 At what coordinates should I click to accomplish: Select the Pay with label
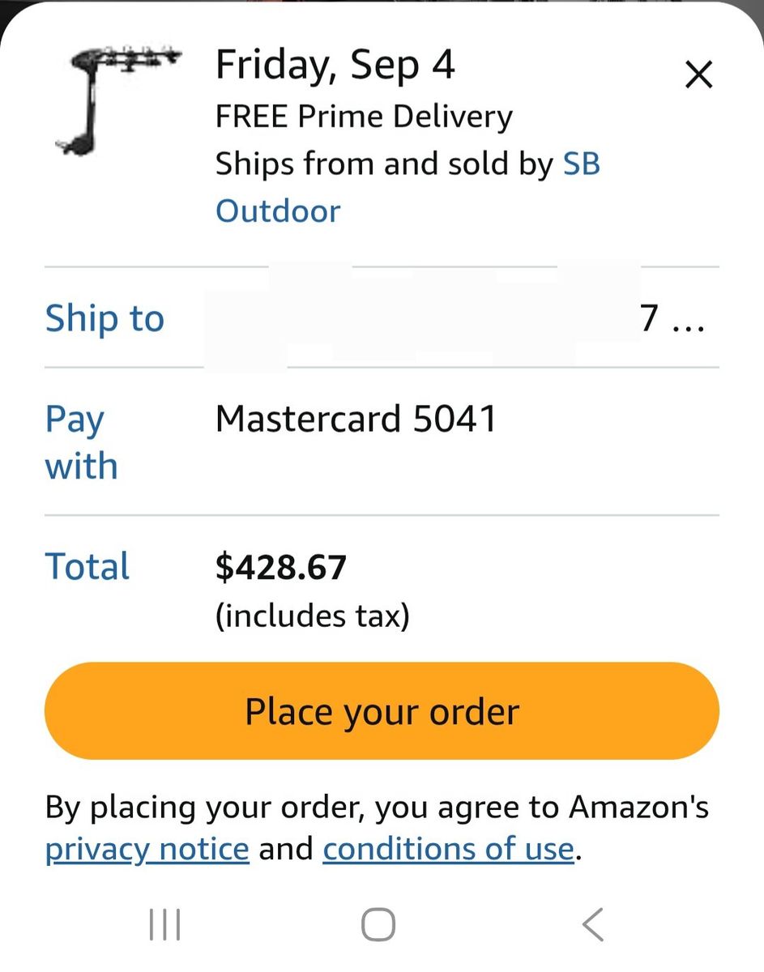point(82,442)
